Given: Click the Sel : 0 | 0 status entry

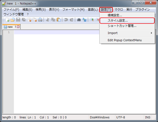Looking at the screenshot, I should pyautogui.click(x=60, y=117).
